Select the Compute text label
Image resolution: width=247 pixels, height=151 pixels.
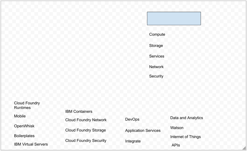click(x=157, y=35)
